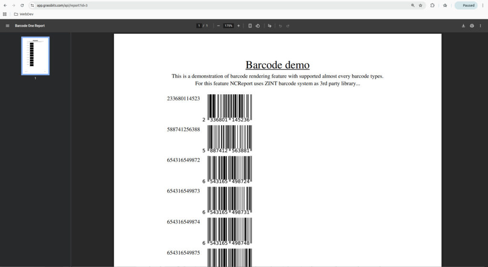The height and width of the screenshot is (267, 488).
Task: Click the fit to page icon
Action: [250, 26]
